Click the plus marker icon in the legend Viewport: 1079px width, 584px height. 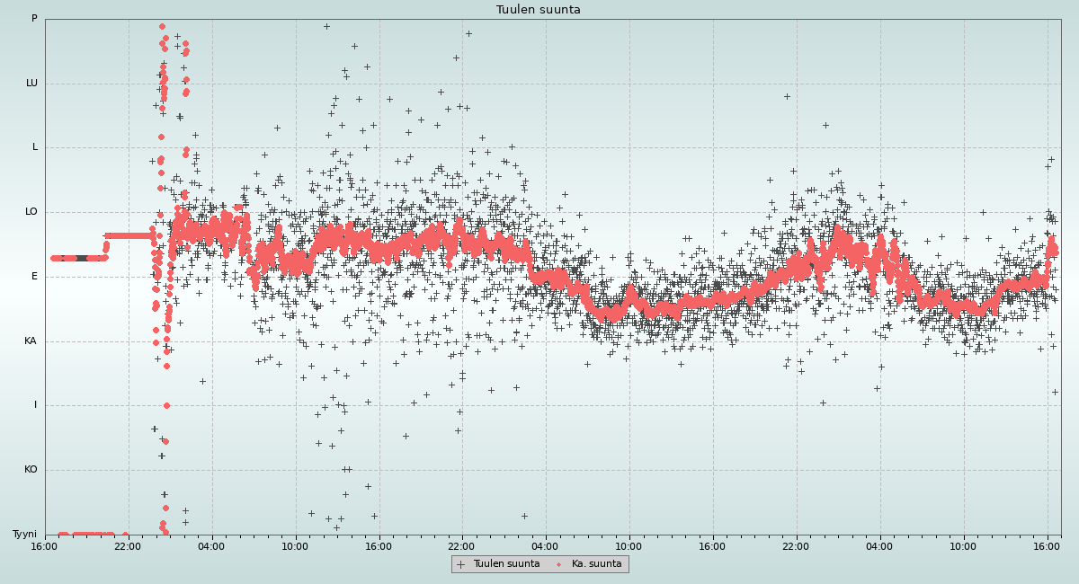click(x=461, y=564)
